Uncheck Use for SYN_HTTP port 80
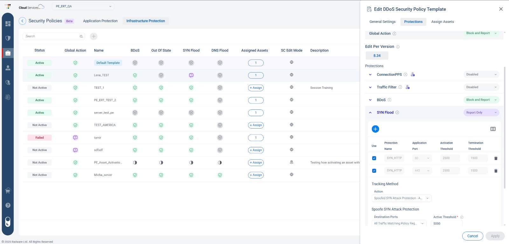 coord(374,158)
